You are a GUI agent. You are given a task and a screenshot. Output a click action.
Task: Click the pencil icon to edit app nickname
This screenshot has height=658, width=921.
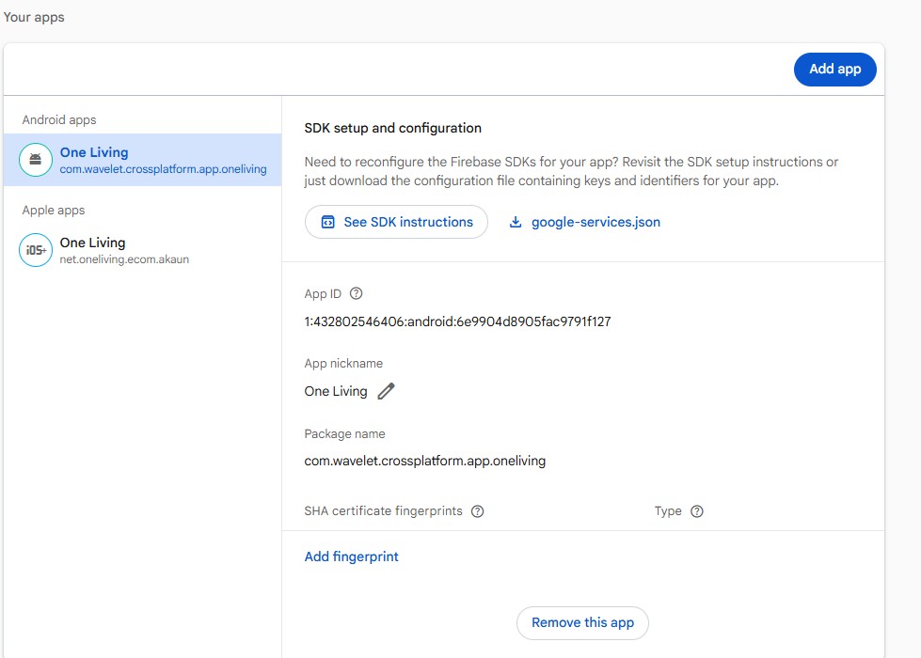pos(386,391)
